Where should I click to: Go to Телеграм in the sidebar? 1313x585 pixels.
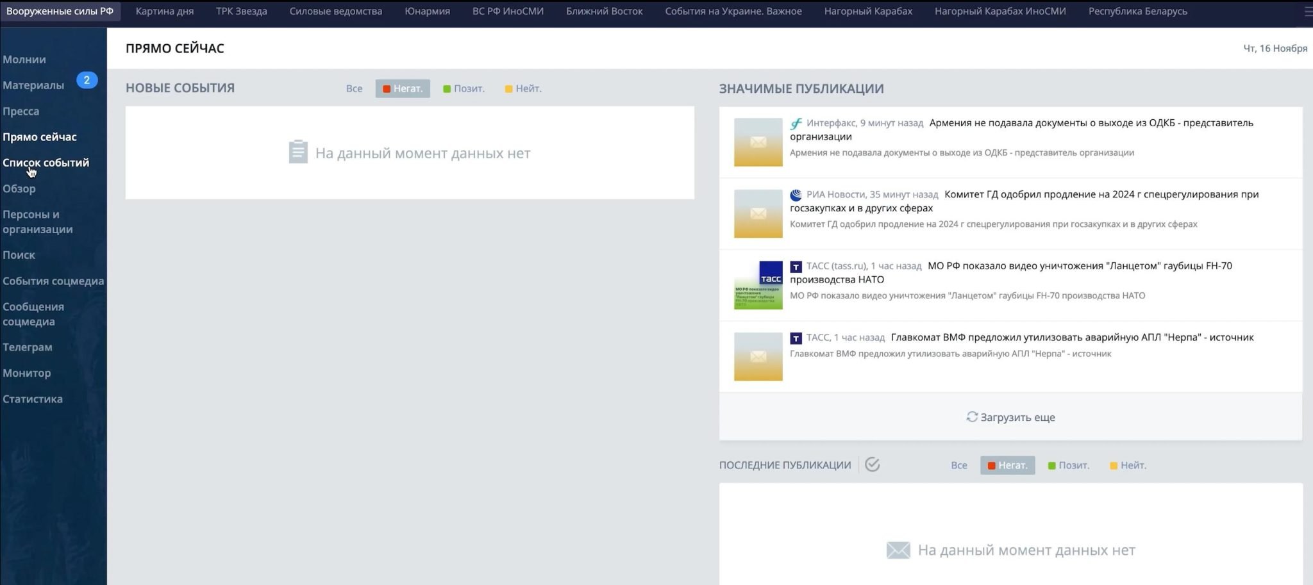(x=28, y=347)
